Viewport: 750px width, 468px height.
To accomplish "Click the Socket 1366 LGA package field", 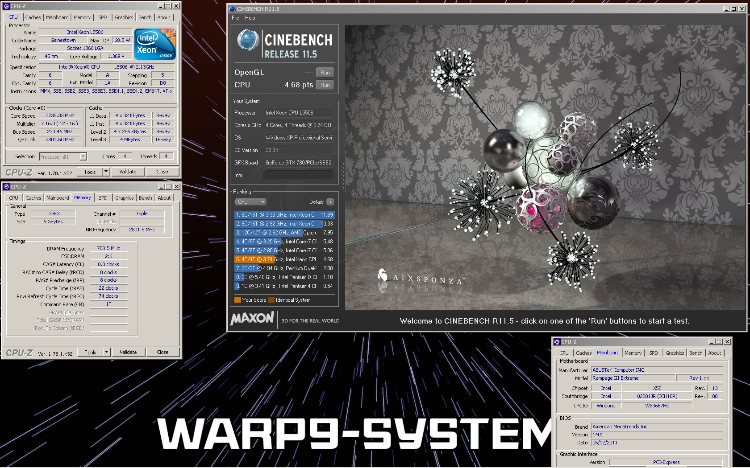I will [85, 48].
